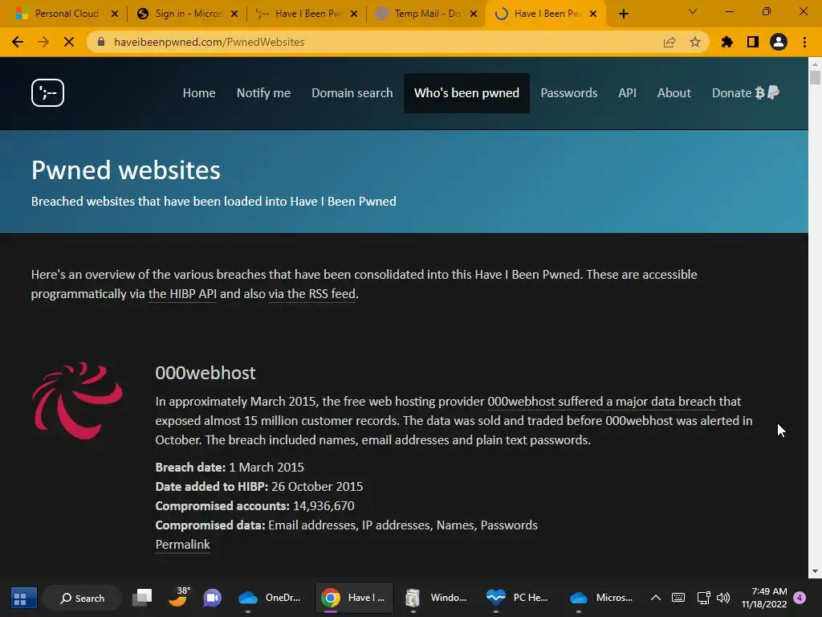Follow the 'the HIBP API' link
The width and height of the screenshot is (822, 617).
182,294
